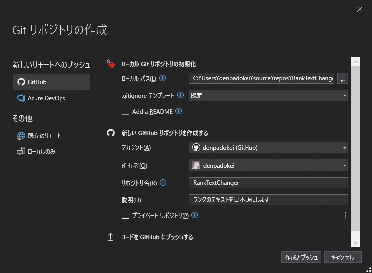Click the red Git icon for local initialization
The height and width of the screenshot is (273, 372).
[111, 64]
